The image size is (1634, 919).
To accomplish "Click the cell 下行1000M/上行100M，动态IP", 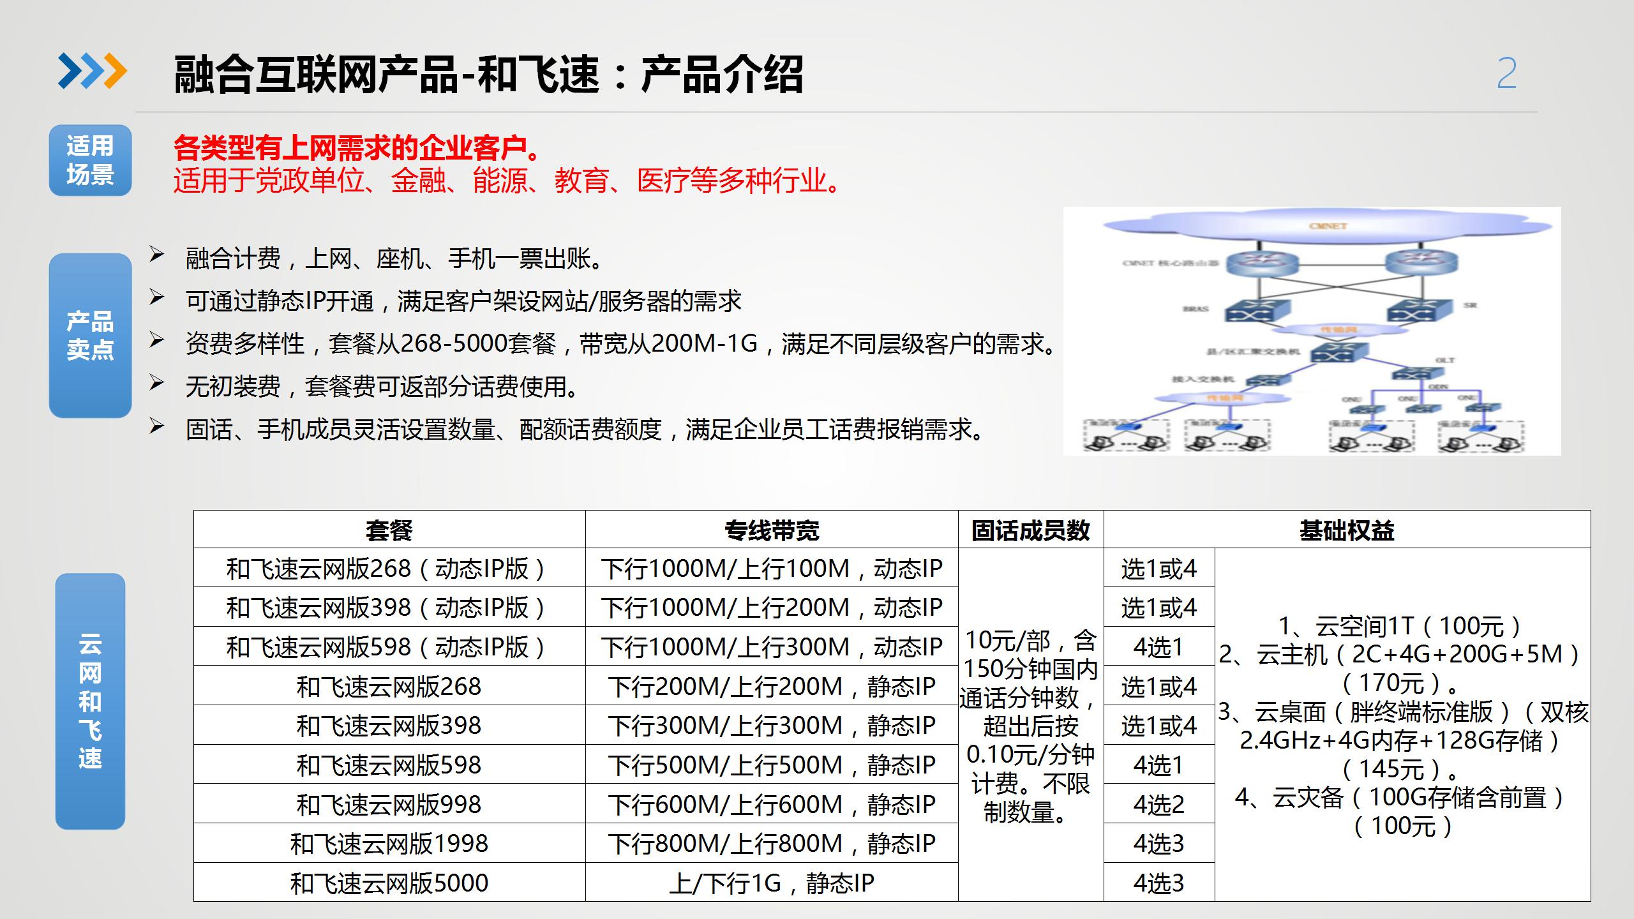I will (772, 568).
